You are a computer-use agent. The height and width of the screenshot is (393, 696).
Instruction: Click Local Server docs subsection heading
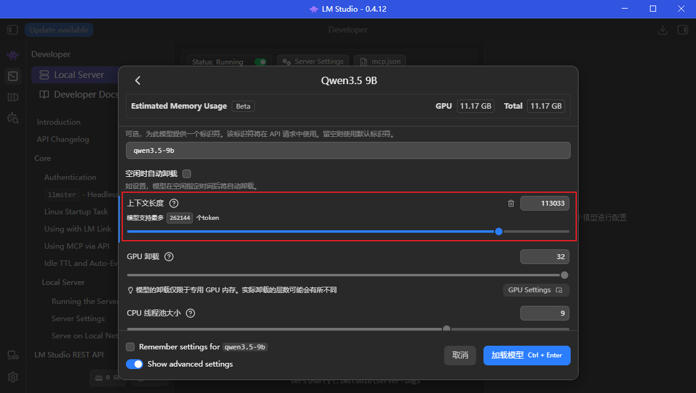pos(63,282)
